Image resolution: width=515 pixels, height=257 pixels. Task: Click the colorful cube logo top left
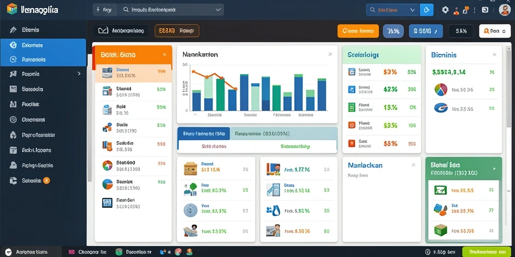(x=12, y=9)
